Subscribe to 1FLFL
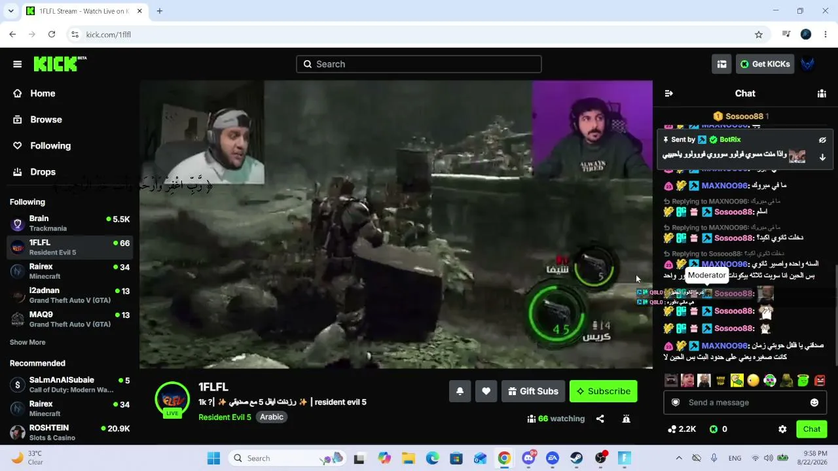 point(603,391)
